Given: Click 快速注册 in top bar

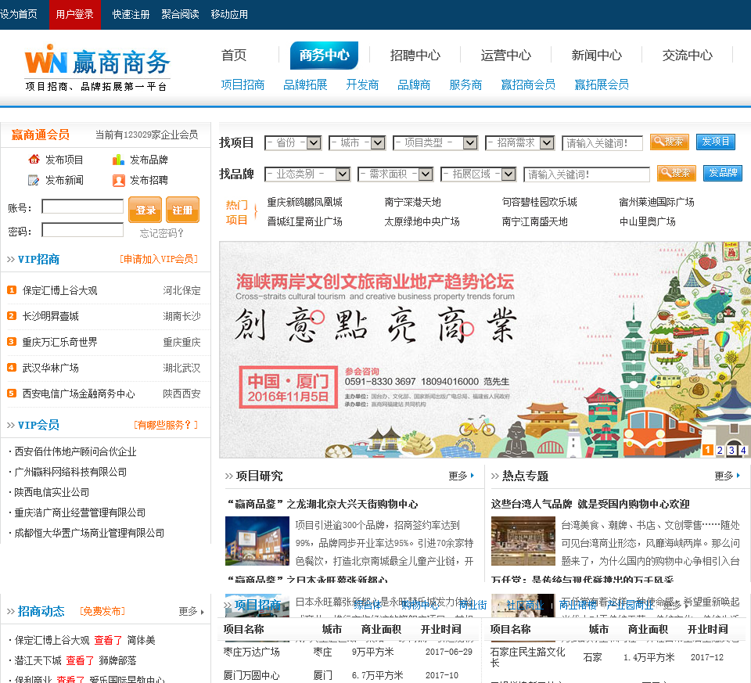Looking at the screenshot, I should (131, 14).
